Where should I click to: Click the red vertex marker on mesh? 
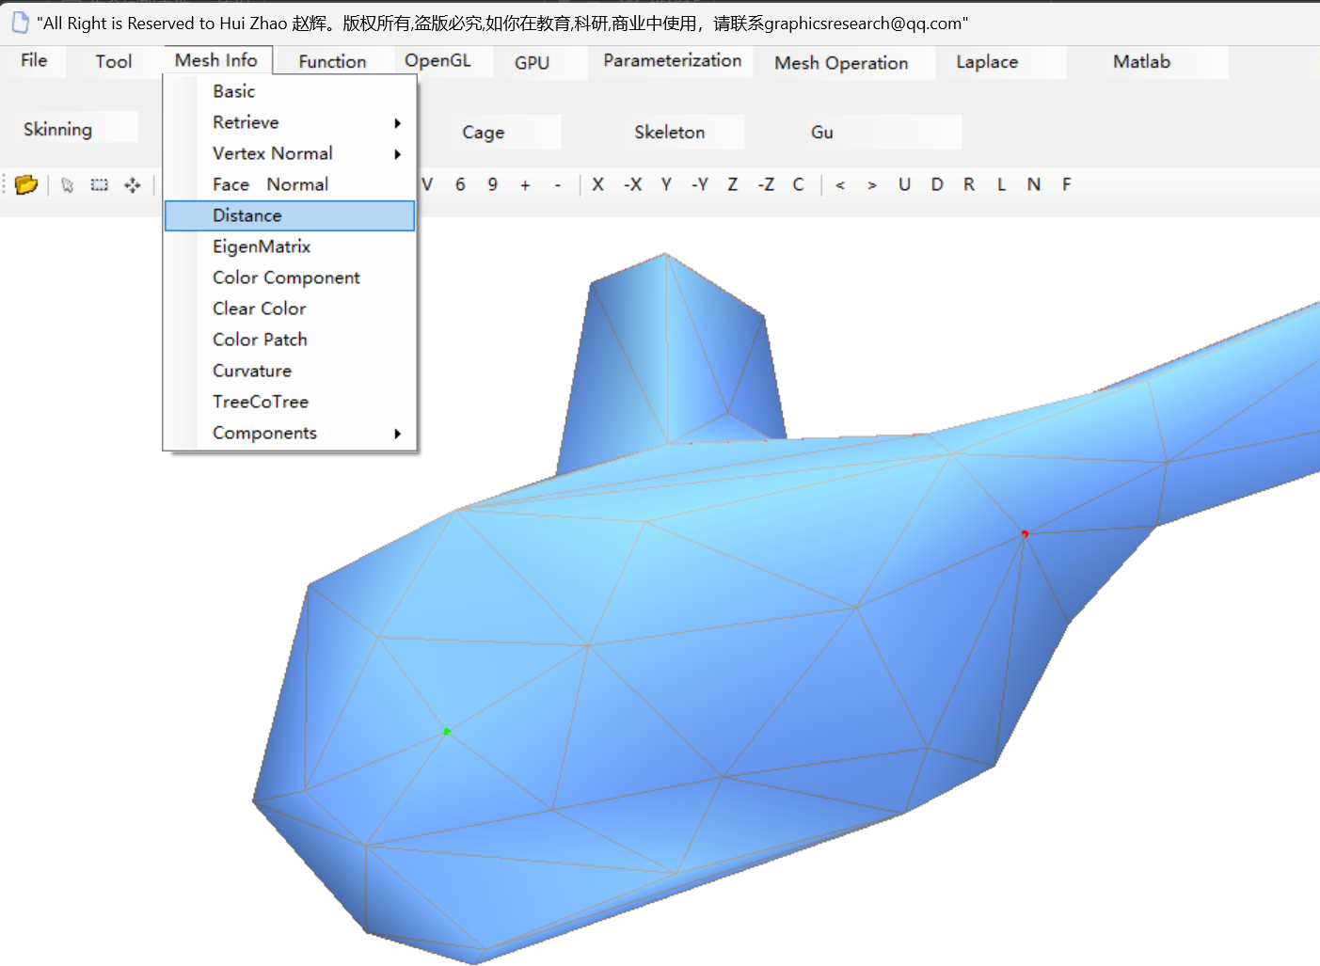click(x=1025, y=533)
